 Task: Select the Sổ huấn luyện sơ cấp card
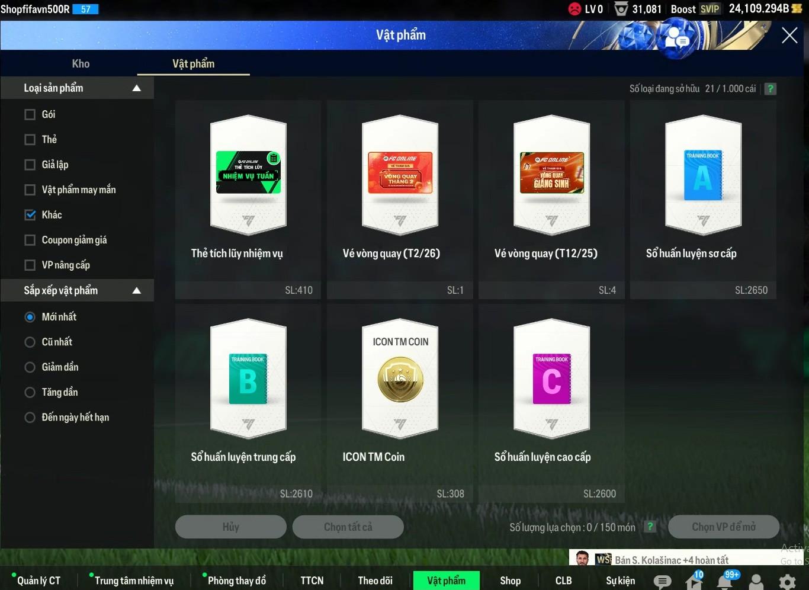703,190
